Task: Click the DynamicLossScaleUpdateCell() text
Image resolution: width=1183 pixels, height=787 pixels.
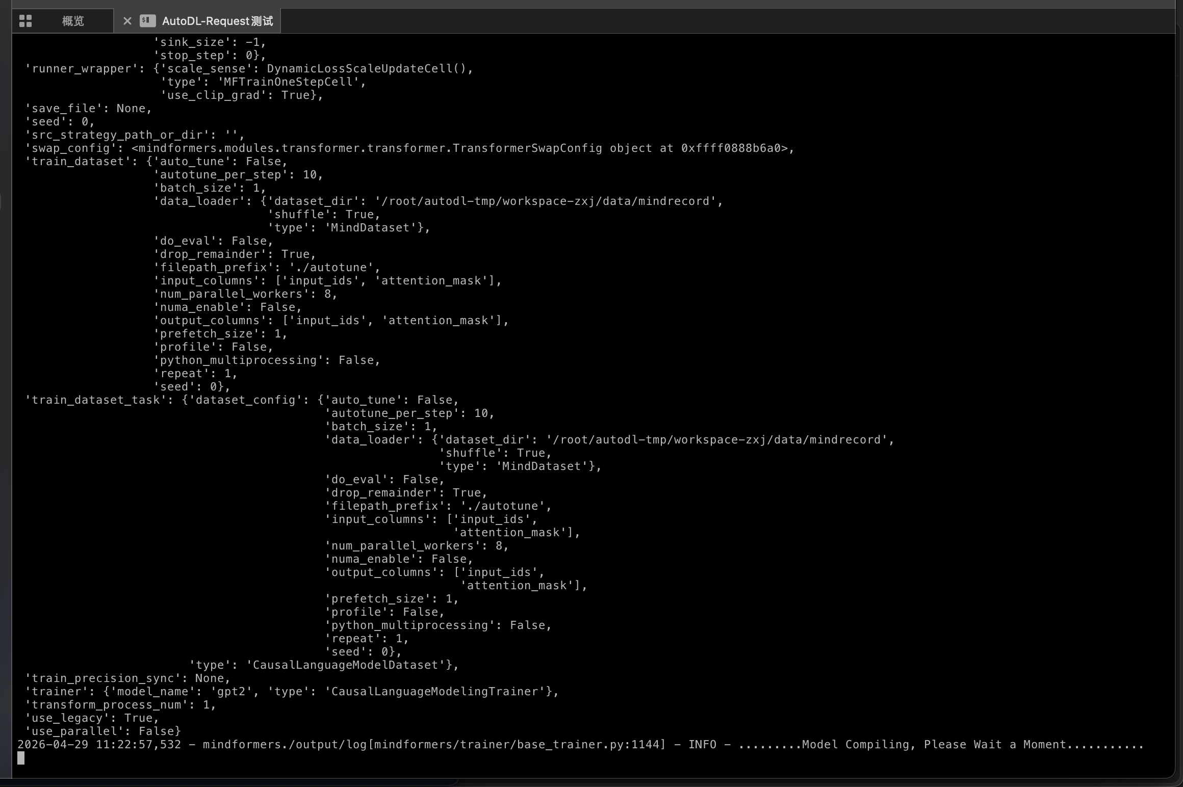Action: pos(368,69)
